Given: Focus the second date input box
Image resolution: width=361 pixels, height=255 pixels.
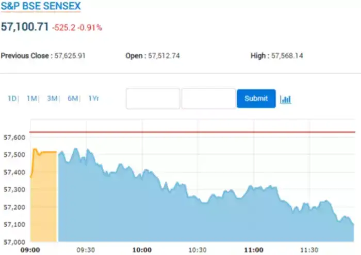Looking at the screenshot, I should (x=208, y=98).
